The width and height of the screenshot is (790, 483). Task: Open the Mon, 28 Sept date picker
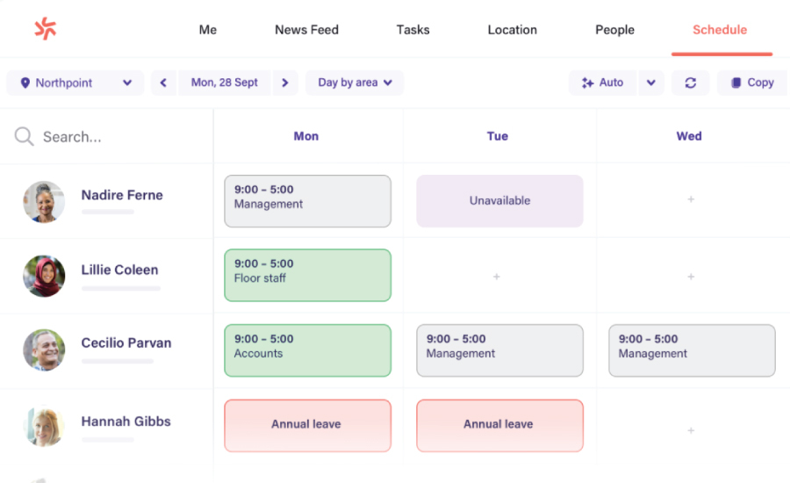225,83
